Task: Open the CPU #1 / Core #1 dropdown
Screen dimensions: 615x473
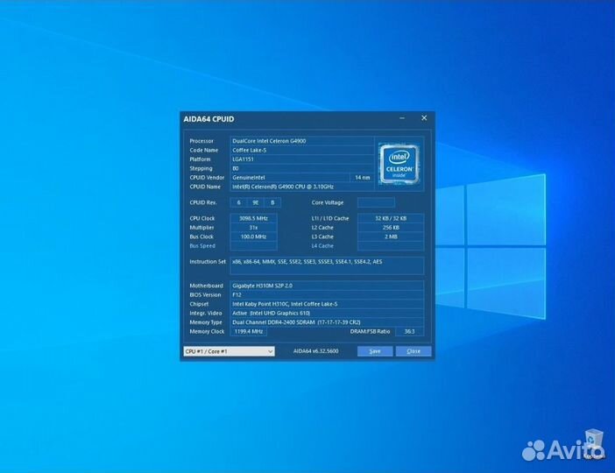Action: (229, 351)
